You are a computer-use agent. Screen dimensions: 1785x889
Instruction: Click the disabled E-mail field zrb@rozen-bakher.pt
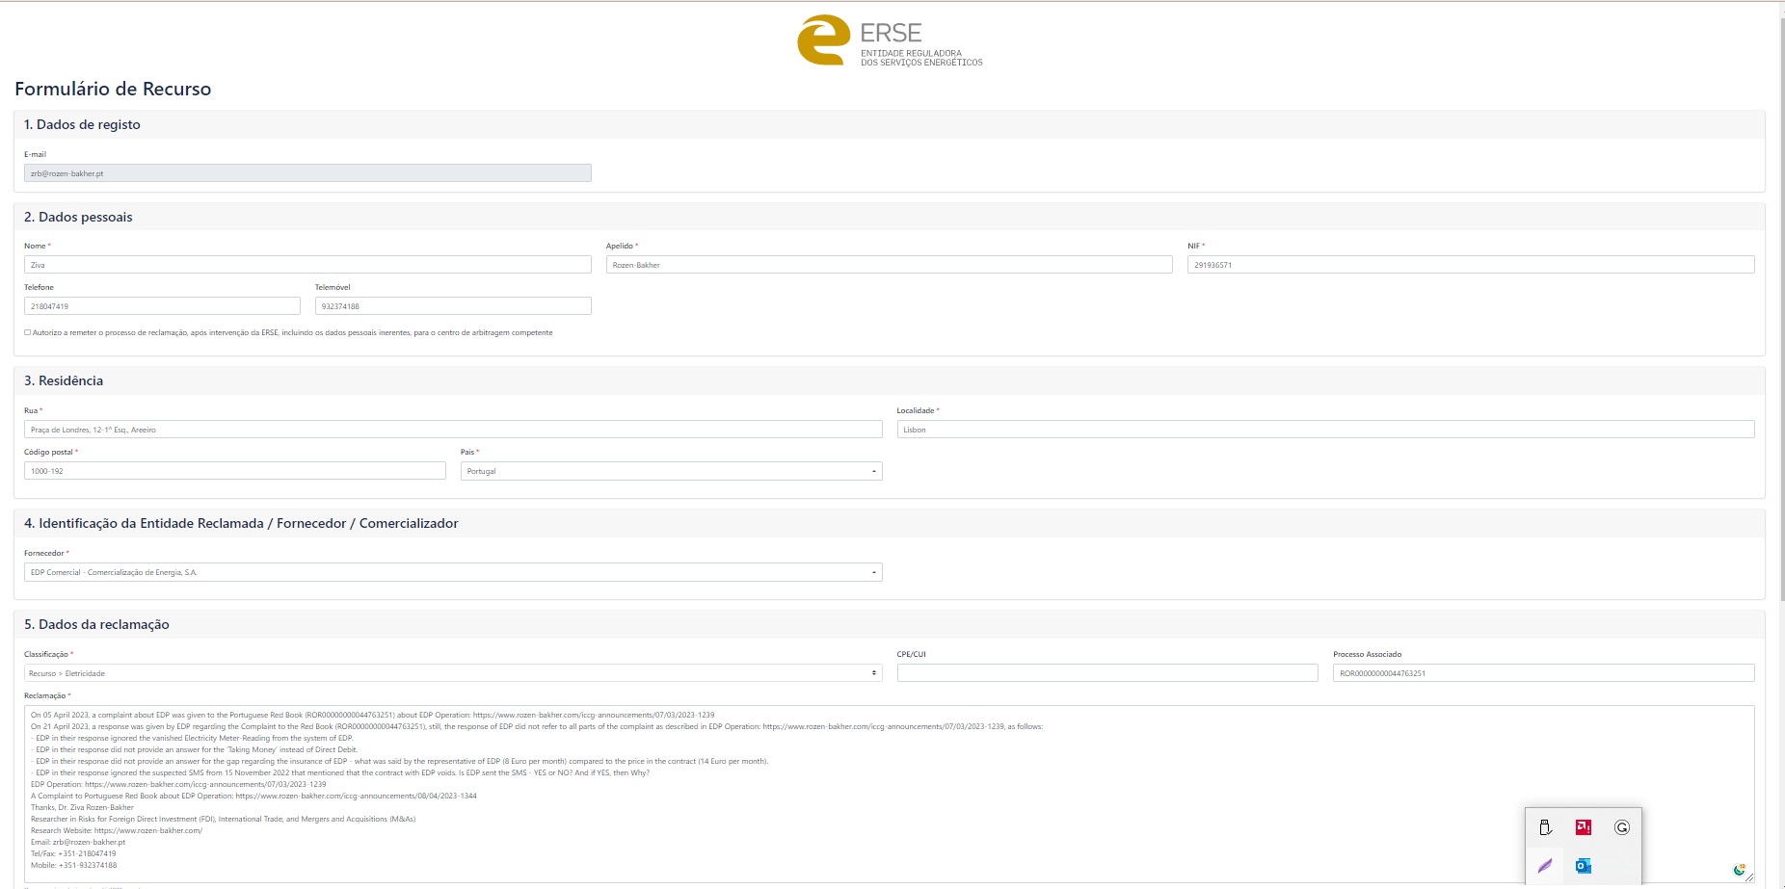point(307,173)
